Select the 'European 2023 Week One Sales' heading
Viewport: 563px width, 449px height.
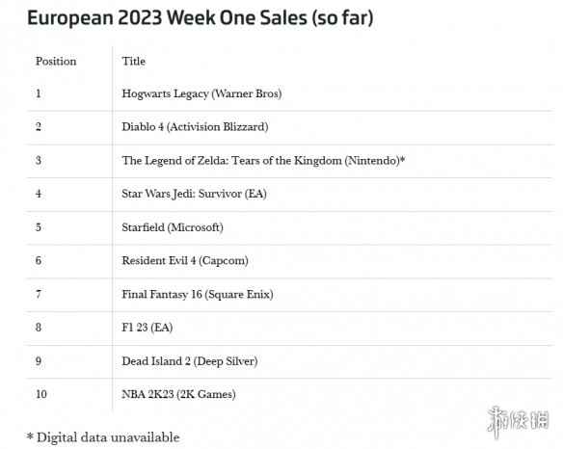coord(200,17)
